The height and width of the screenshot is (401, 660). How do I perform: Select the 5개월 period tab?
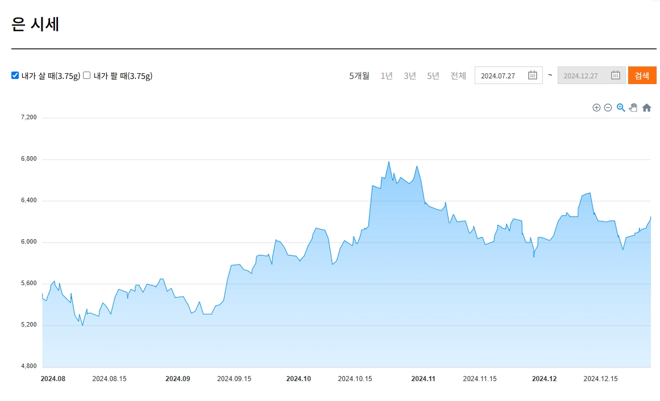(359, 76)
